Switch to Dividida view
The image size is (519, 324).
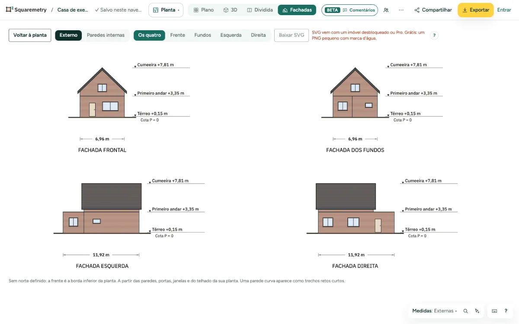pos(259,10)
